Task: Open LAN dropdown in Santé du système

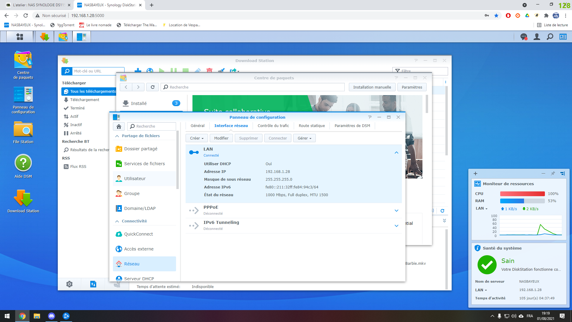Action: (x=481, y=290)
